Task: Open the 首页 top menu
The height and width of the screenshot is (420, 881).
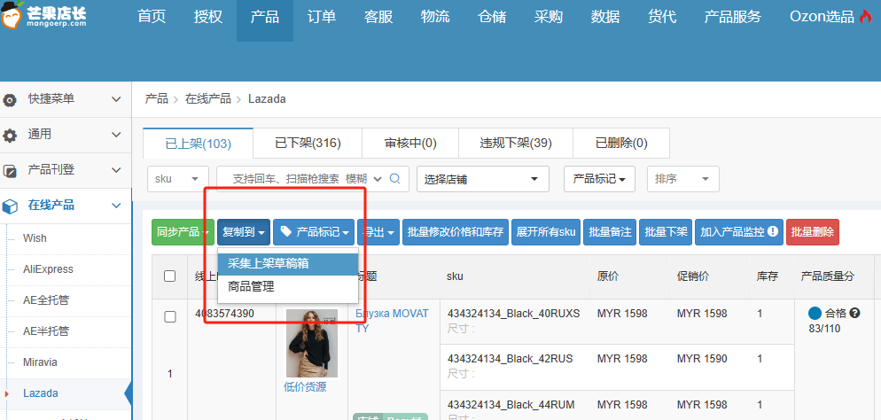Action: point(152,17)
